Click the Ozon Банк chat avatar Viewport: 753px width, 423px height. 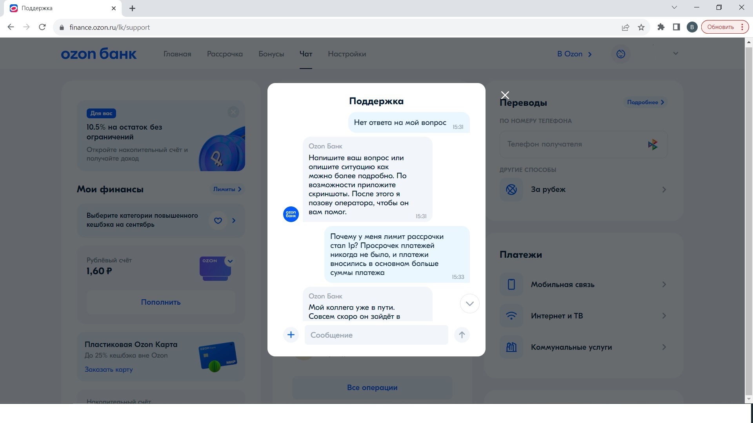click(291, 214)
